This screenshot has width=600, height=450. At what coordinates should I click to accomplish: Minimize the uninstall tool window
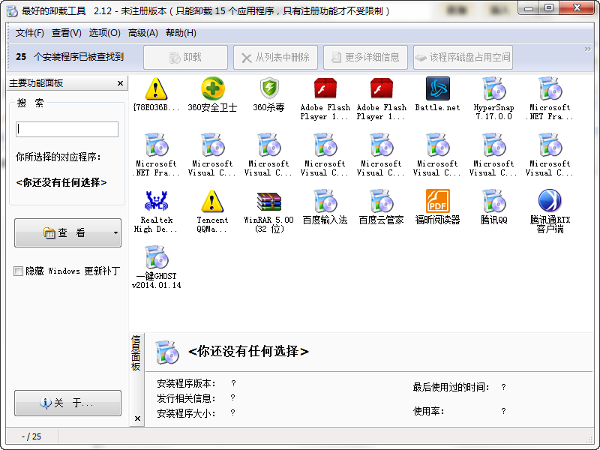[529, 7]
